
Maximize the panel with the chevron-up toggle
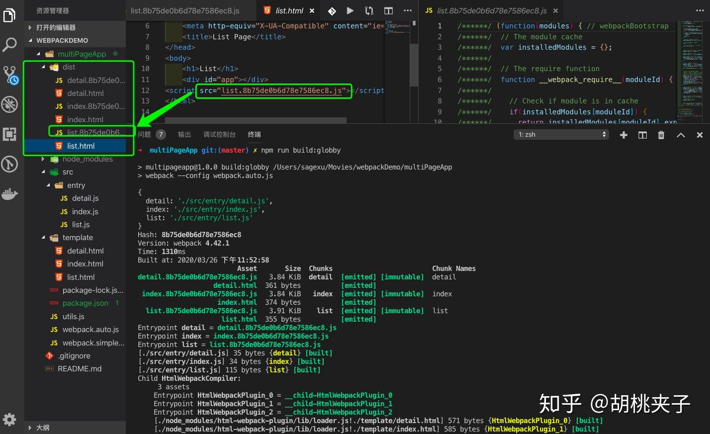(x=681, y=134)
